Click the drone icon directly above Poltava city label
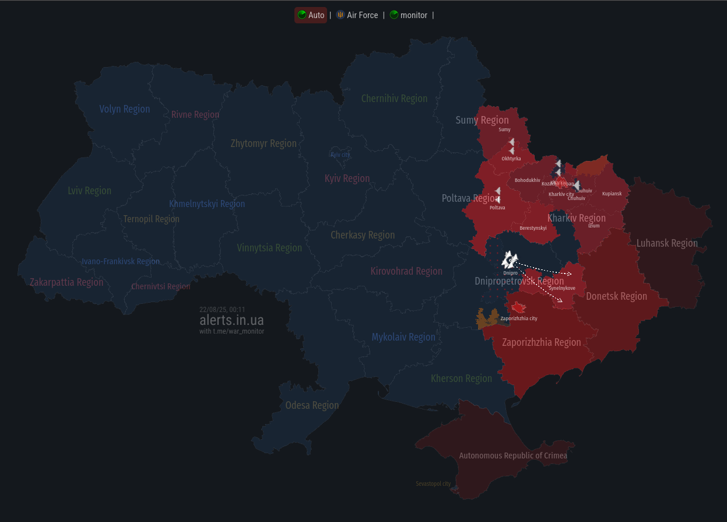 coord(497,199)
